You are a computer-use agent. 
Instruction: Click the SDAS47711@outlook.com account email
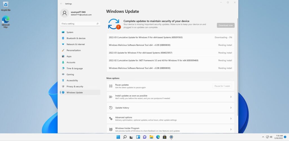click(81, 15)
